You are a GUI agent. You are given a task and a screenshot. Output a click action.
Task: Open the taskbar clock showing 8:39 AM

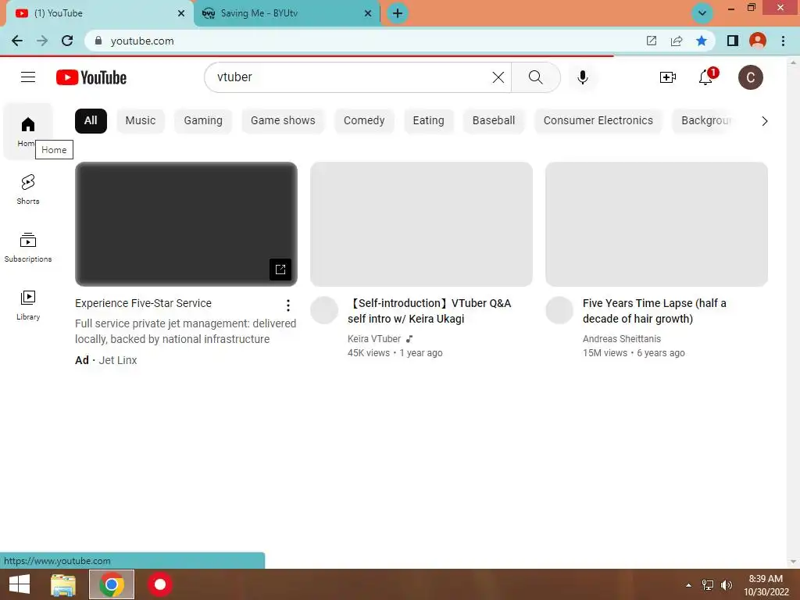(x=766, y=585)
